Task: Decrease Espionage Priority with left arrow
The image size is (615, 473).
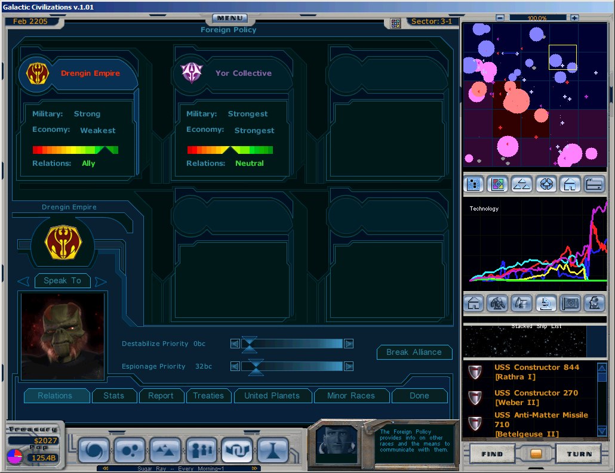Action: click(x=235, y=366)
